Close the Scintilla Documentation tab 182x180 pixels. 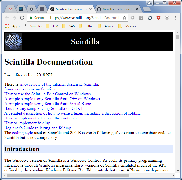pyautogui.click(x=90, y=9)
